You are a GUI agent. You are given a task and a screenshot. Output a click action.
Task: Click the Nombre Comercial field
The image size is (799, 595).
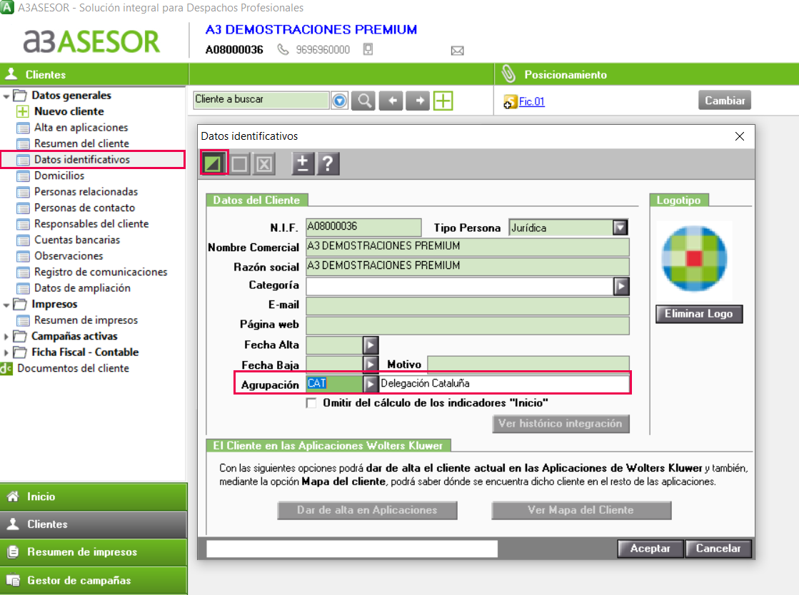pos(467,247)
